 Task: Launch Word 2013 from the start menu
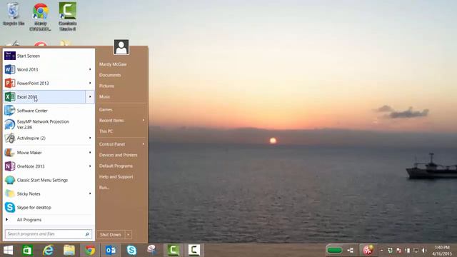point(44,70)
